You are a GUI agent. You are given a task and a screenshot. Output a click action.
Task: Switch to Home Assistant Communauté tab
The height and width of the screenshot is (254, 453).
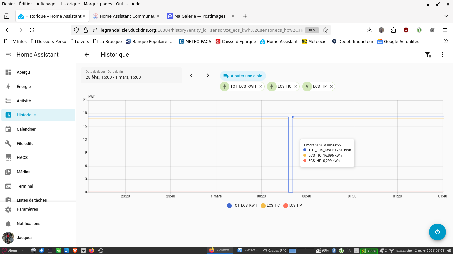[x=127, y=16]
